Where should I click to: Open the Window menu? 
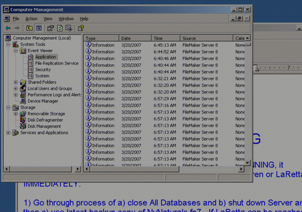coord(66,19)
